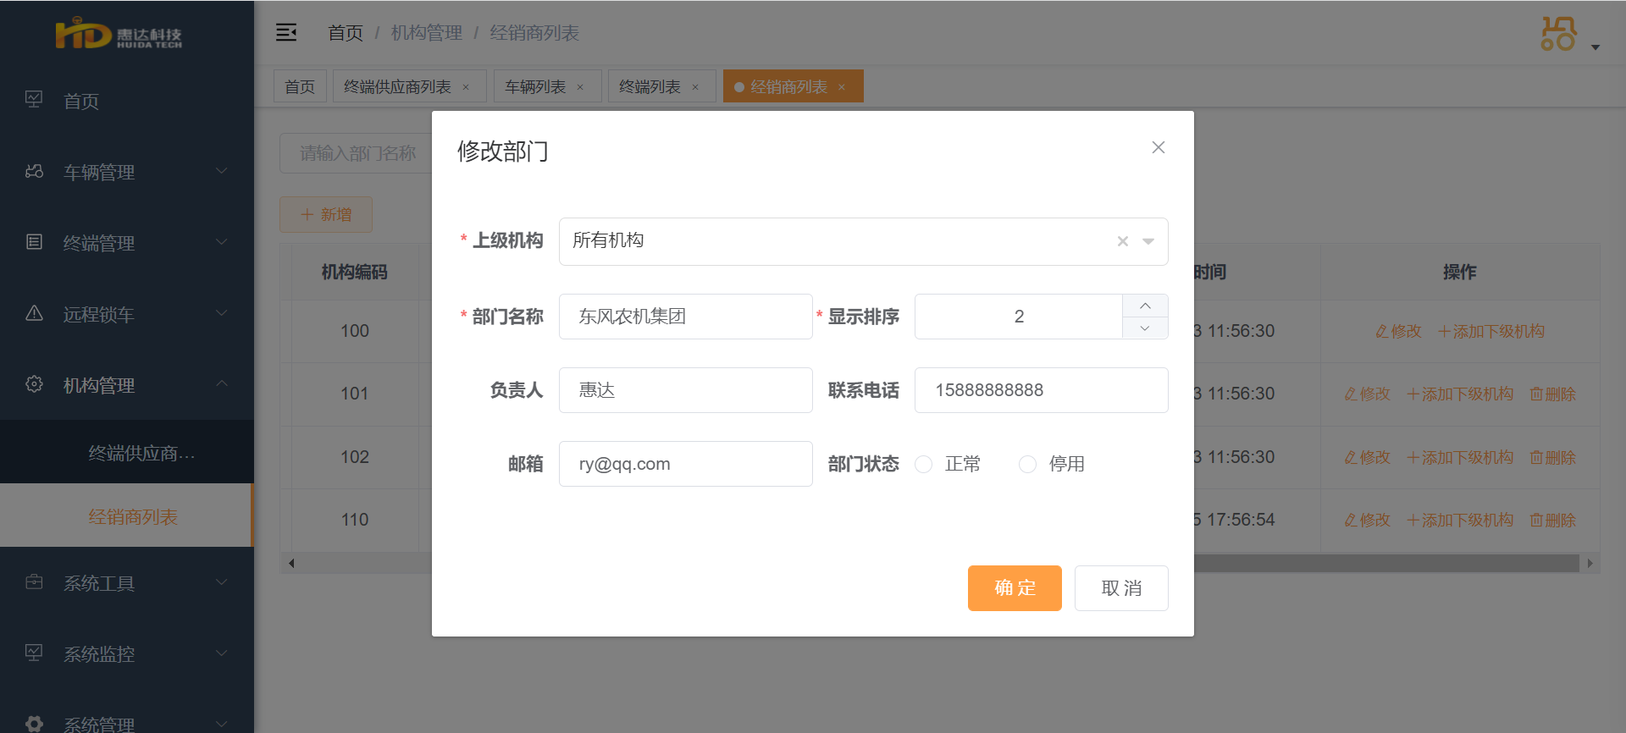
Task: Expand the 远程锁车 sidebar menu
Action: point(127,314)
